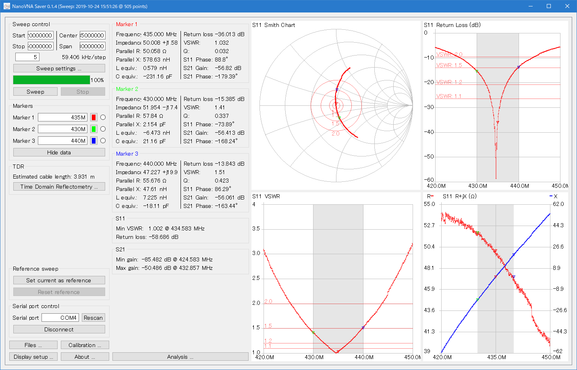This screenshot has width=577, height=370.
Task: Disconnect from the serial device
Action: [x=59, y=329]
